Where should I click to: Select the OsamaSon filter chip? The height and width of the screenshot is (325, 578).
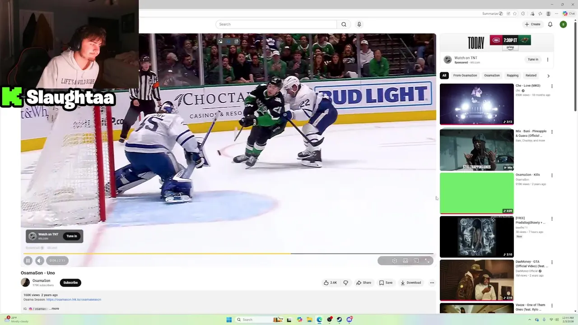(492, 75)
